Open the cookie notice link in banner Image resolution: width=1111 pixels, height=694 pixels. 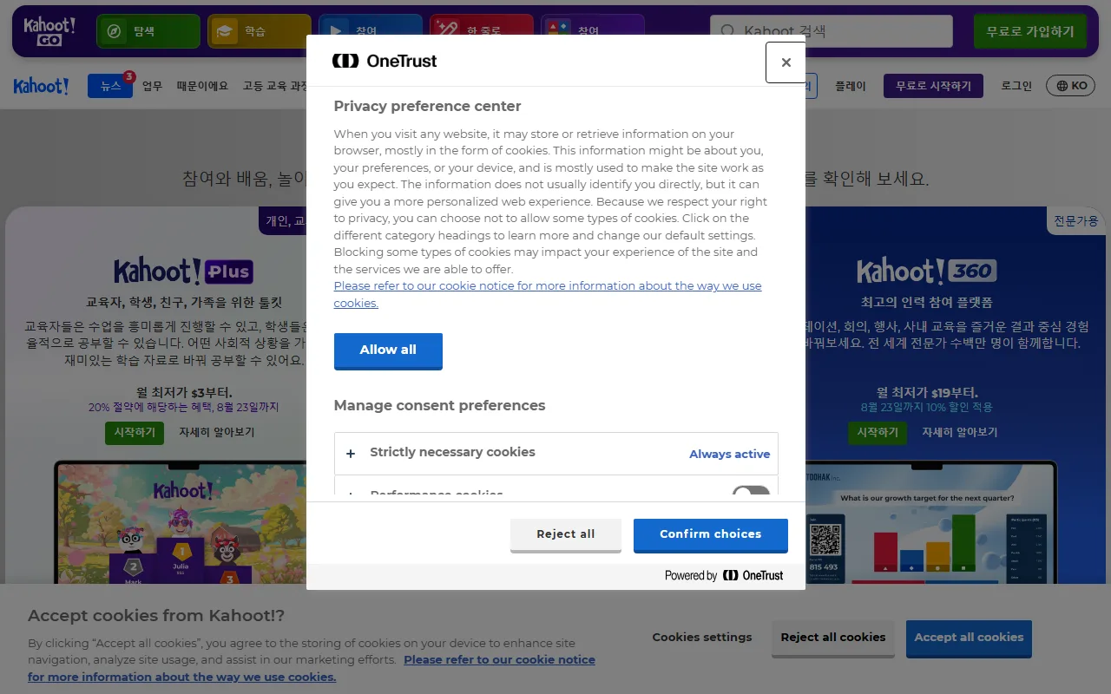312,668
